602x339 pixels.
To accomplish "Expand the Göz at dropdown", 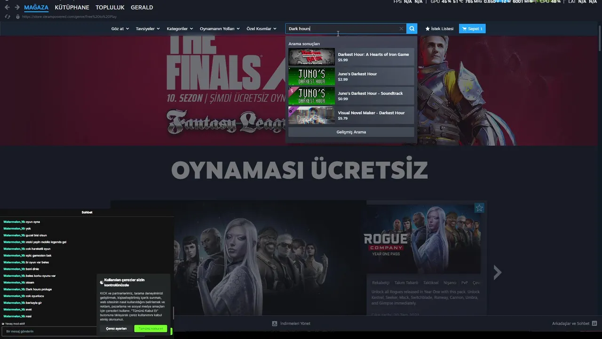I will (120, 29).
